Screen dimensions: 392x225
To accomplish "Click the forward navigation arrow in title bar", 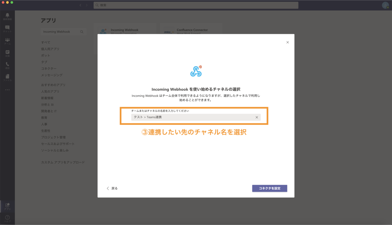I will click(x=87, y=5).
